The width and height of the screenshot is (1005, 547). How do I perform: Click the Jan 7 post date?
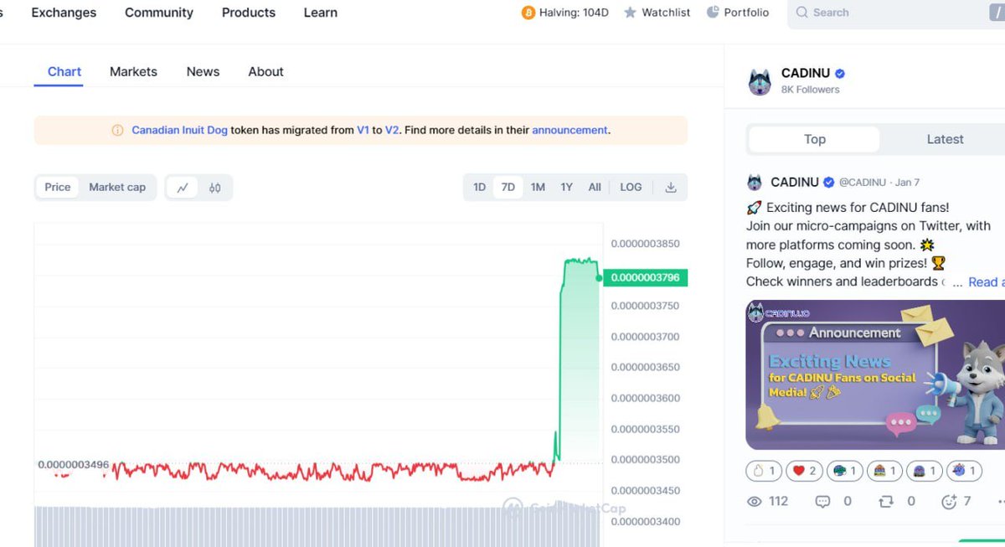click(908, 182)
